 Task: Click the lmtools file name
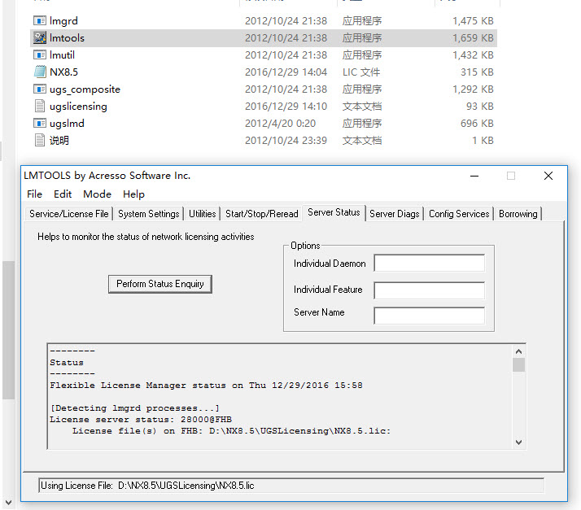pos(67,37)
